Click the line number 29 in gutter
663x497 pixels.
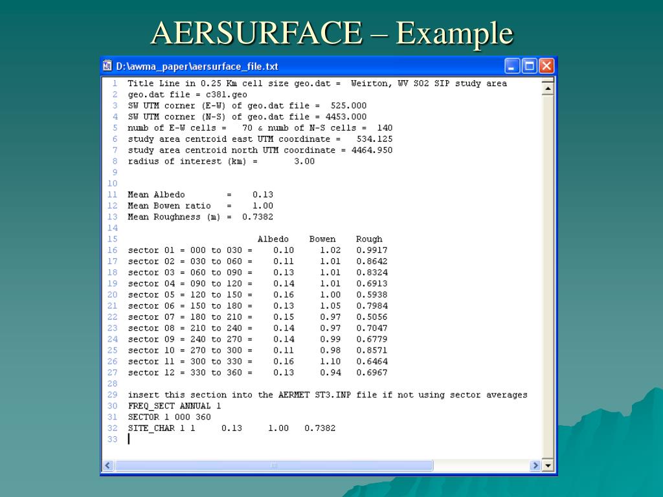(x=112, y=395)
